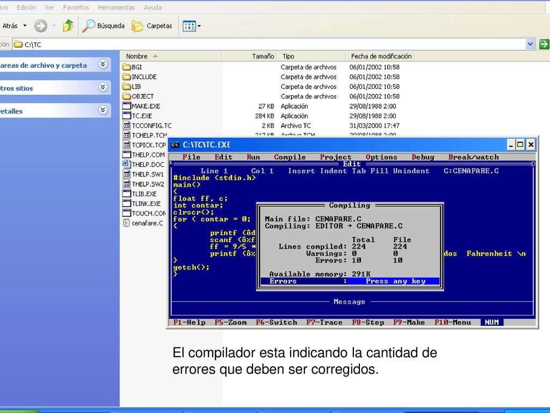The width and height of the screenshot is (550, 413).
Task: Open Project menu in Turbo C
Action: tap(336, 158)
